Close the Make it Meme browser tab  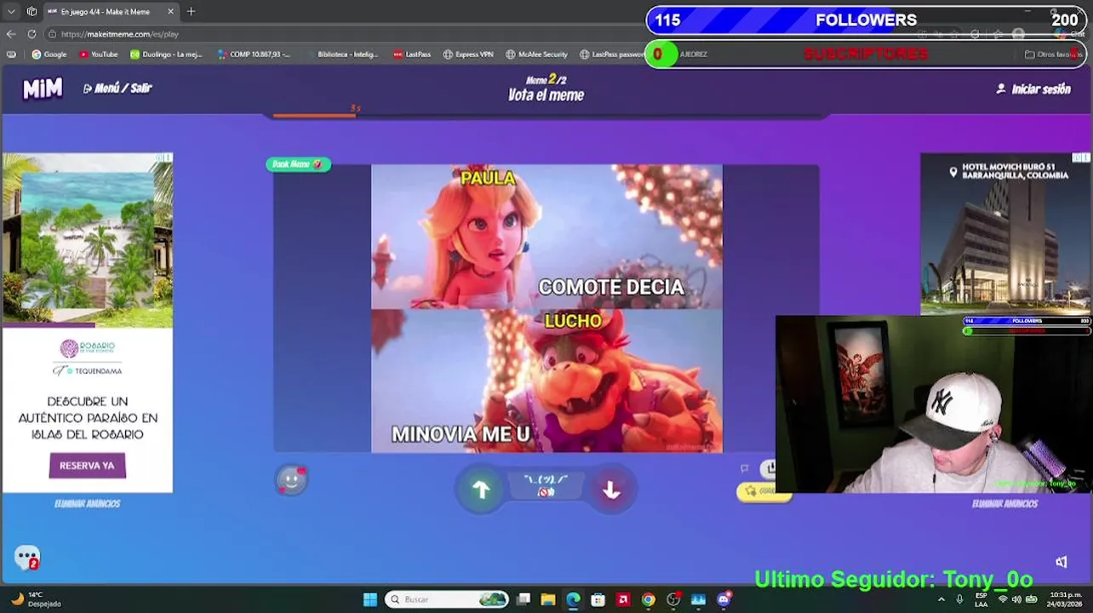pyautogui.click(x=170, y=12)
